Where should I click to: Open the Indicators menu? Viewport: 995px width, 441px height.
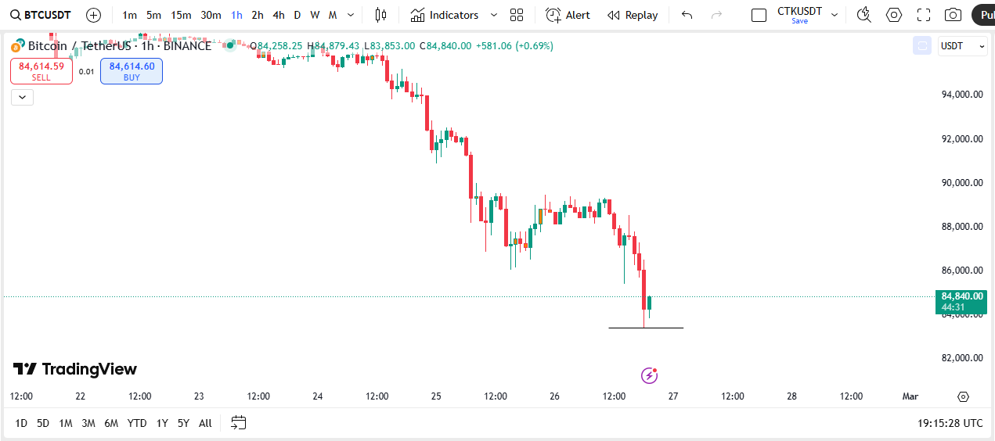pos(445,15)
